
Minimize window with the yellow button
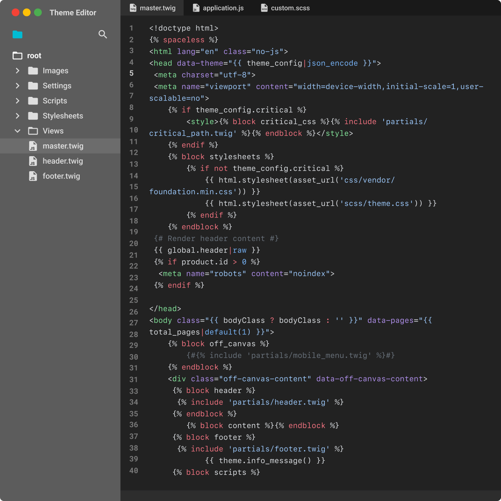tap(27, 13)
